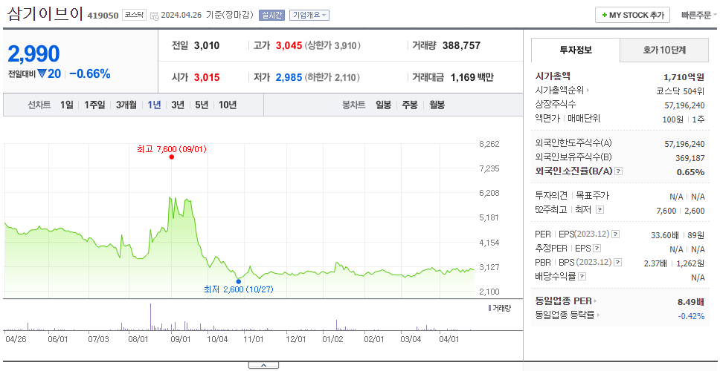Click the 시가 value 3,015

click(x=207, y=77)
